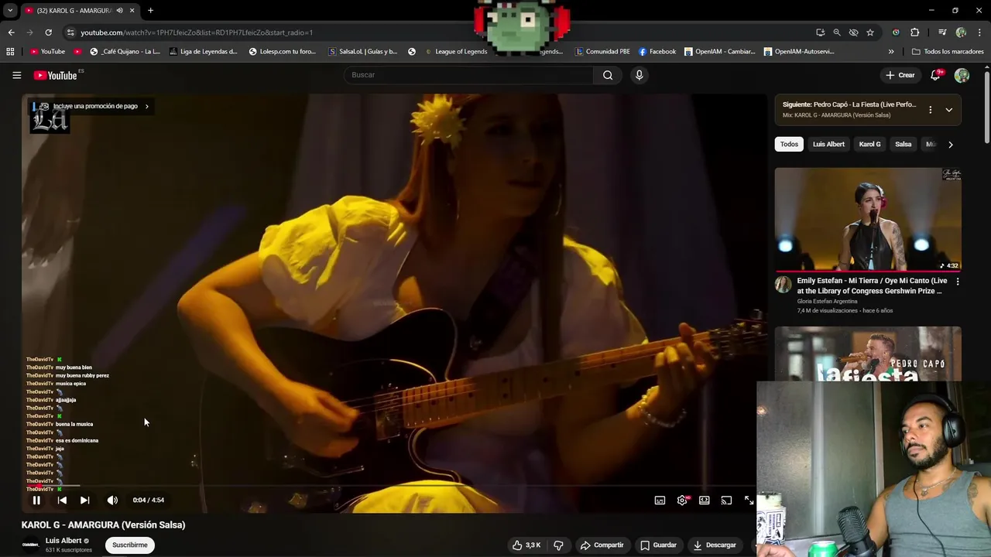This screenshot has width=991, height=557.
Task: Open video player settings gear
Action: pyautogui.click(x=682, y=500)
